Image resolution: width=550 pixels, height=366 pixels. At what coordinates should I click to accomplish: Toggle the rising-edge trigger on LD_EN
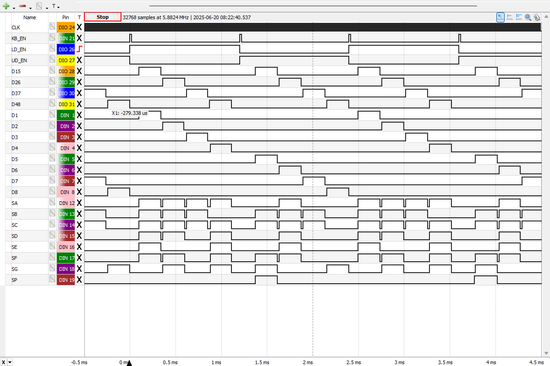[79, 49]
